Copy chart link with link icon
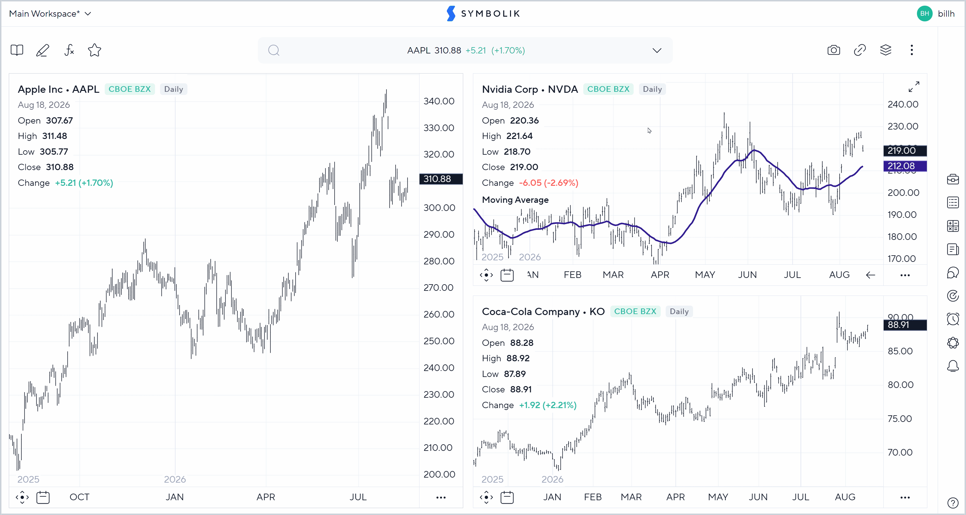Screen dimensions: 966x515 click(x=860, y=50)
